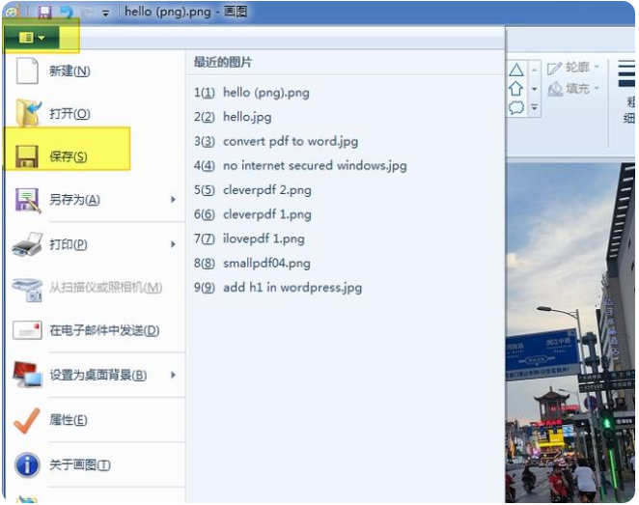Expand the shapes gallery More arrow

pos(534,107)
